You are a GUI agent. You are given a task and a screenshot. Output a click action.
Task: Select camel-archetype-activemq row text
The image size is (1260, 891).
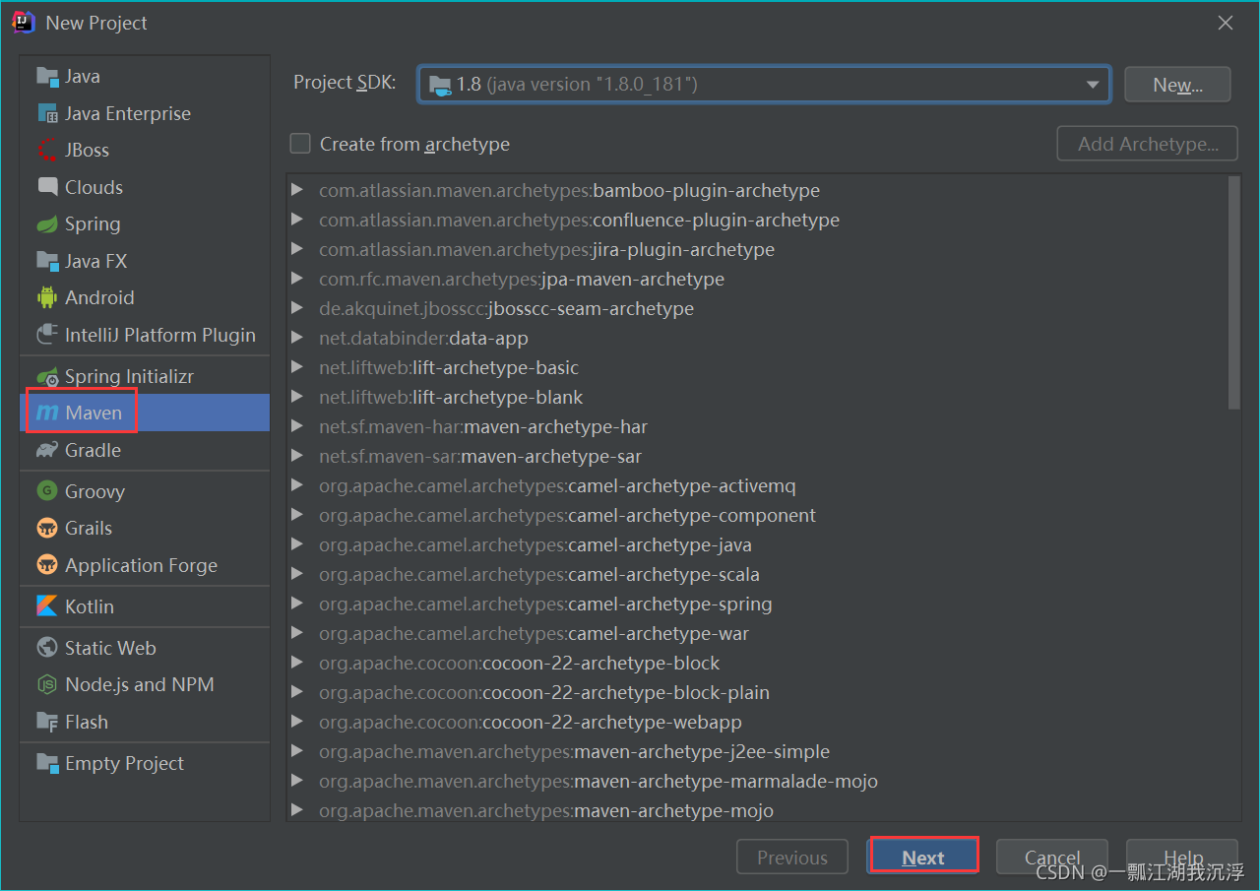pos(557,485)
